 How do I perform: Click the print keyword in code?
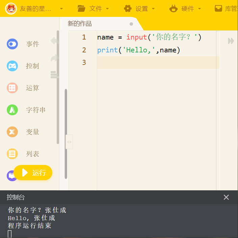click(x=107, y=50)
